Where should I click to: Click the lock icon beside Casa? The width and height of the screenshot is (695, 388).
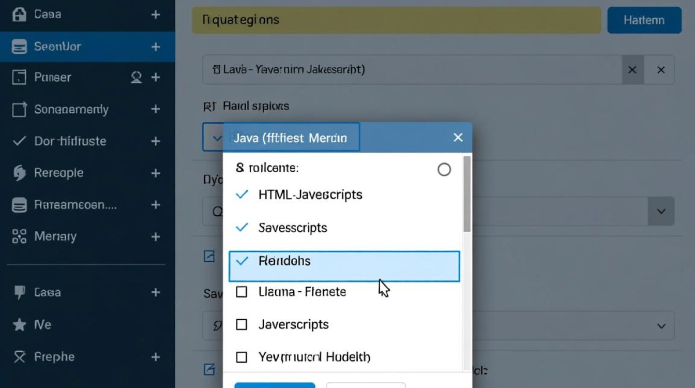(19, 14)
